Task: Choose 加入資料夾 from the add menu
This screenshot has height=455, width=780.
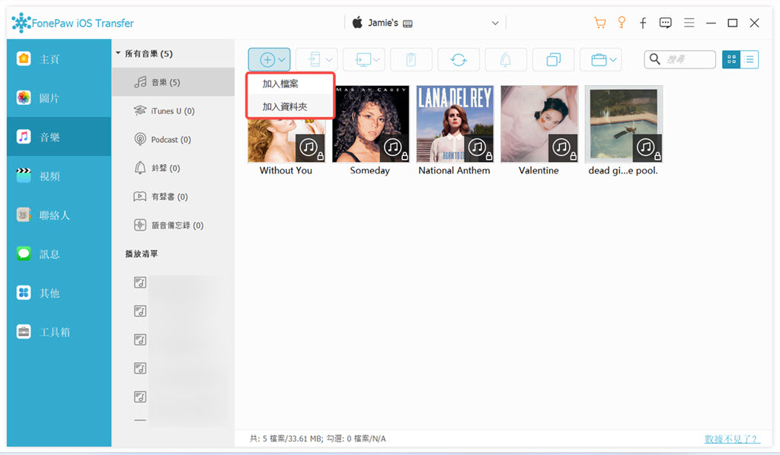Action: coord(290,107)
